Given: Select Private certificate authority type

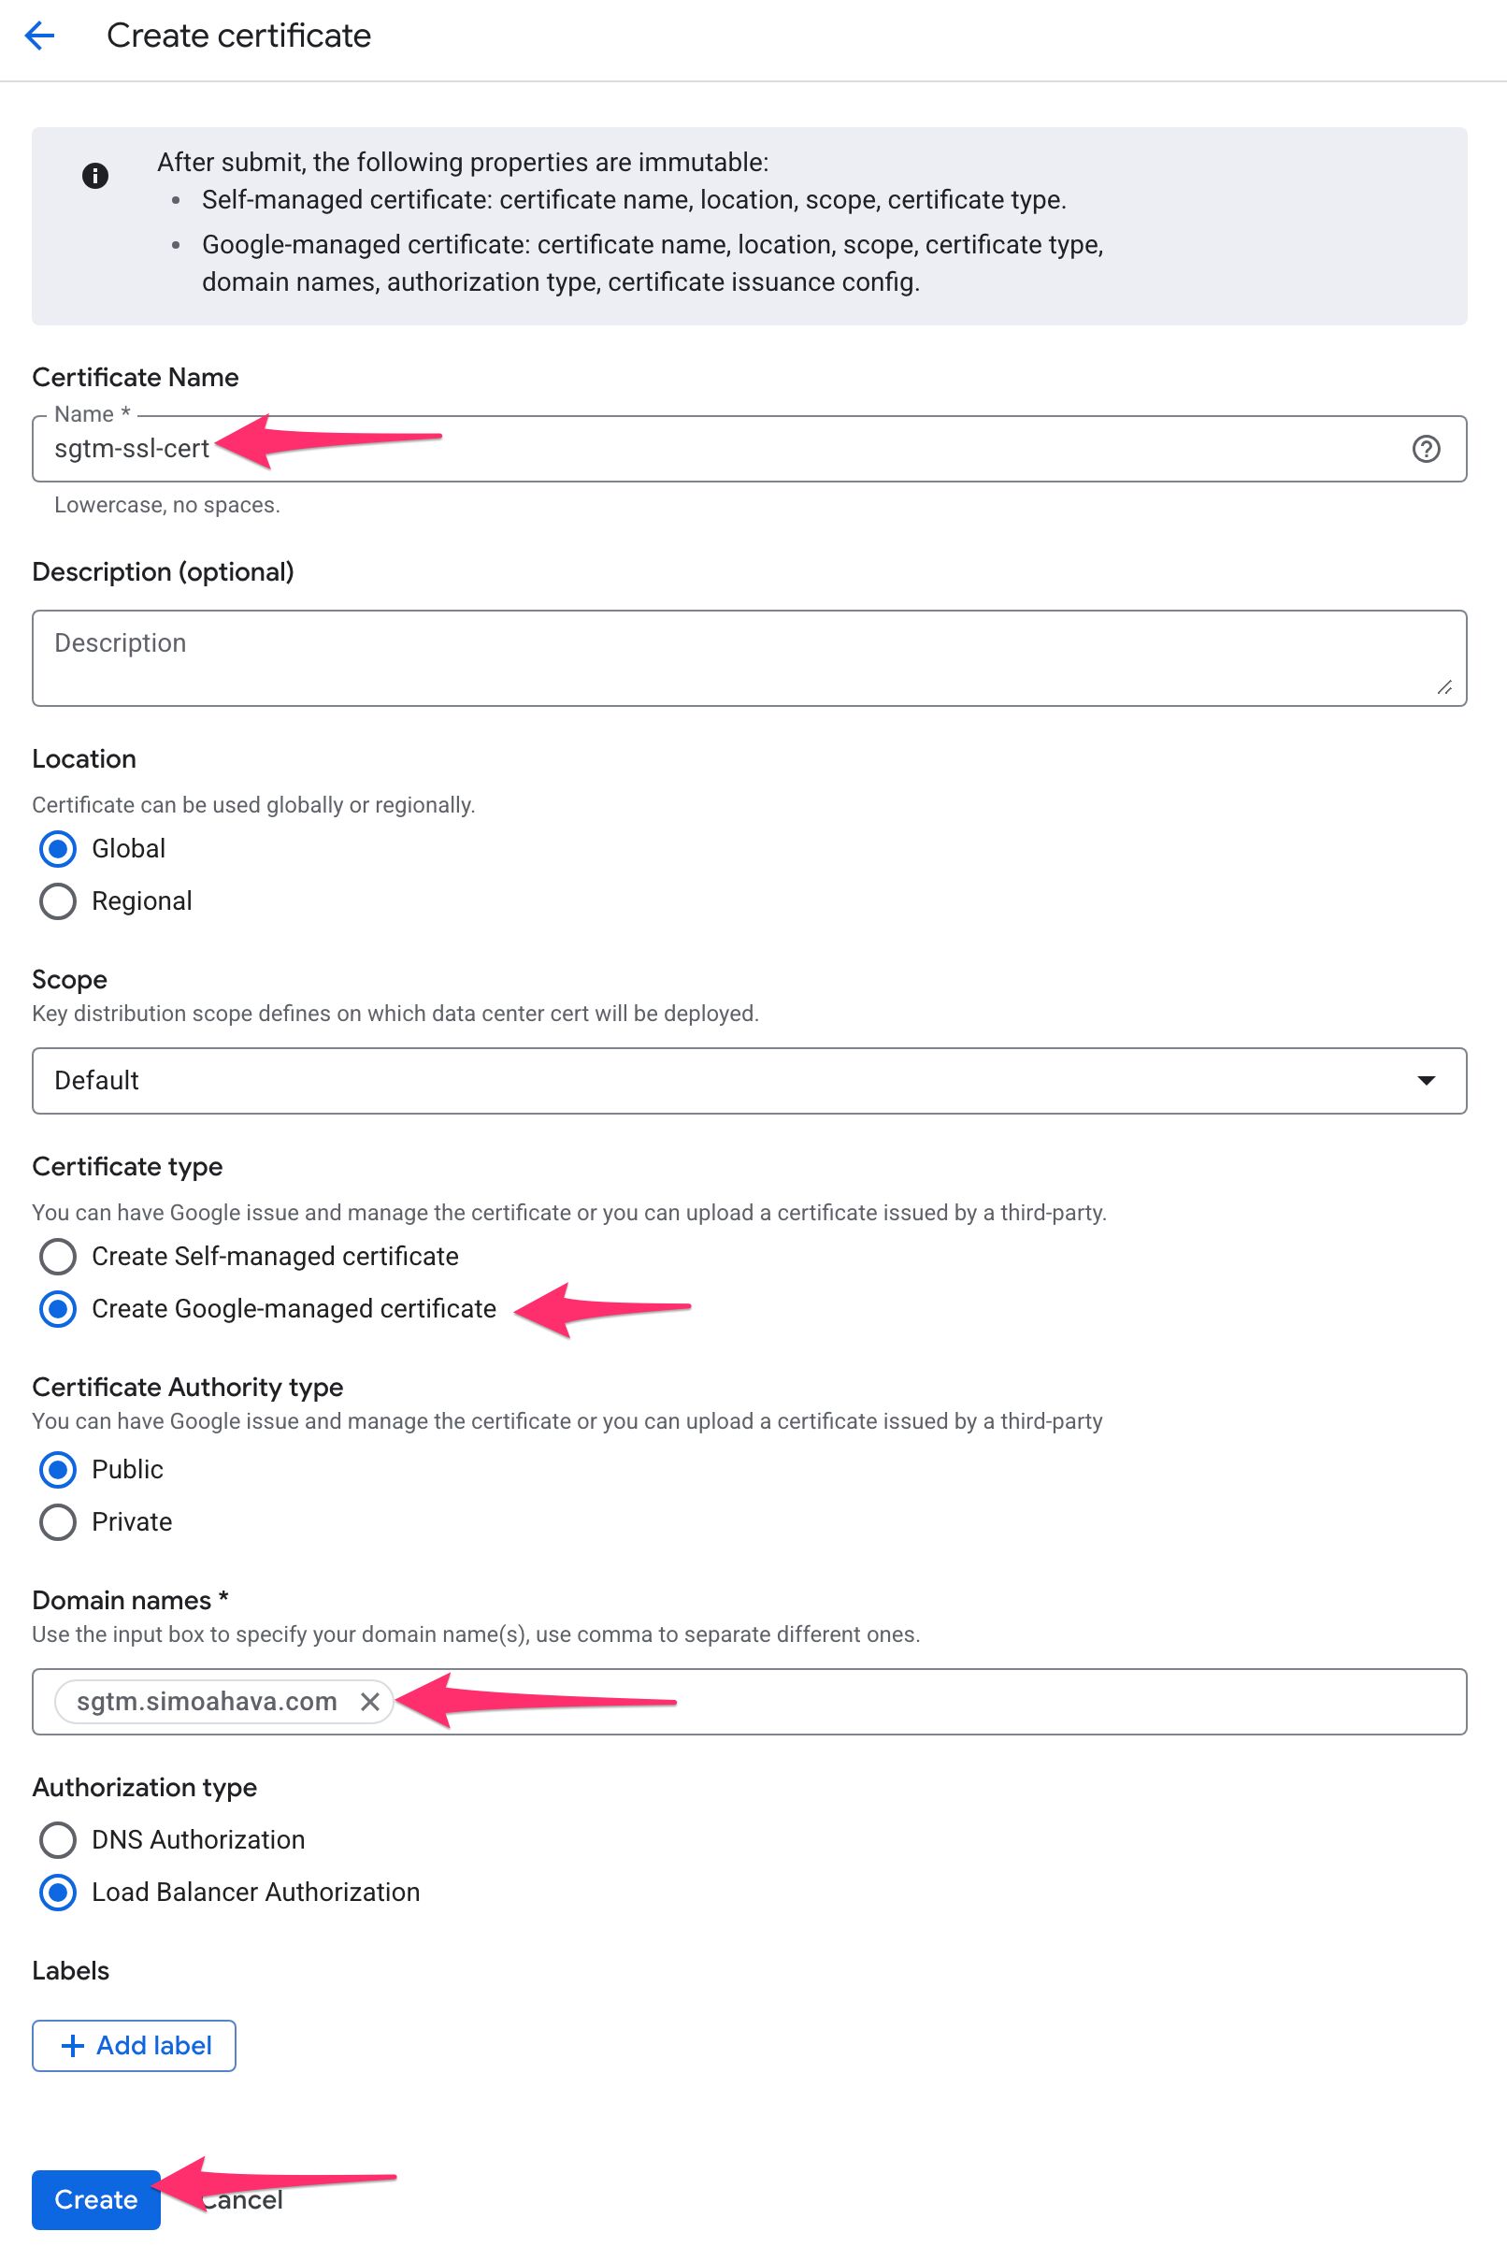Looking at the screenshot, I should [x=58, y=1522].
